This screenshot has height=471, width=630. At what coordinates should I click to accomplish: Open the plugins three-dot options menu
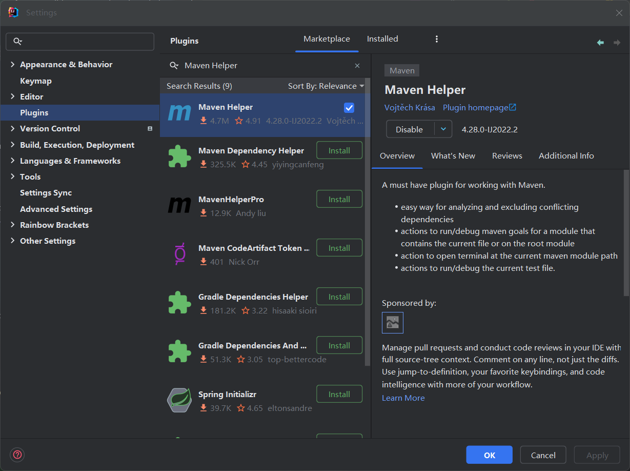click(437, 39)
